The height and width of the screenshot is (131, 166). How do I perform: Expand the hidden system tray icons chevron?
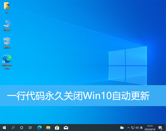[x=128, y=128]
